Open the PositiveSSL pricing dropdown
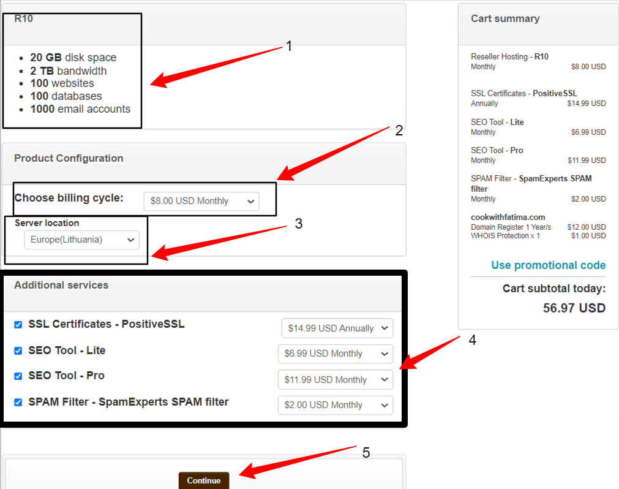The height and width of the screenshot is (489, 619). pos(337,328)
